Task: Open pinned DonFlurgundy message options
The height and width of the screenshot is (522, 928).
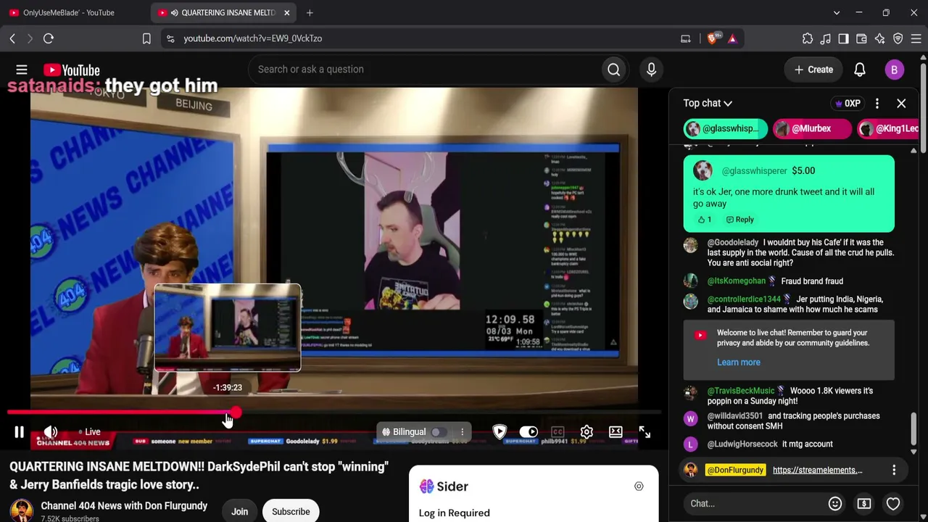Action: [x=894, y=471]
